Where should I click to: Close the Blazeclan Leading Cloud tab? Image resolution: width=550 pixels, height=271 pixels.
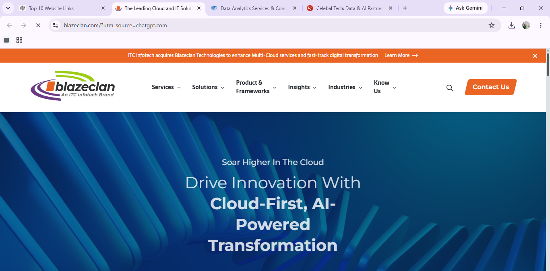tap(199, 8)
